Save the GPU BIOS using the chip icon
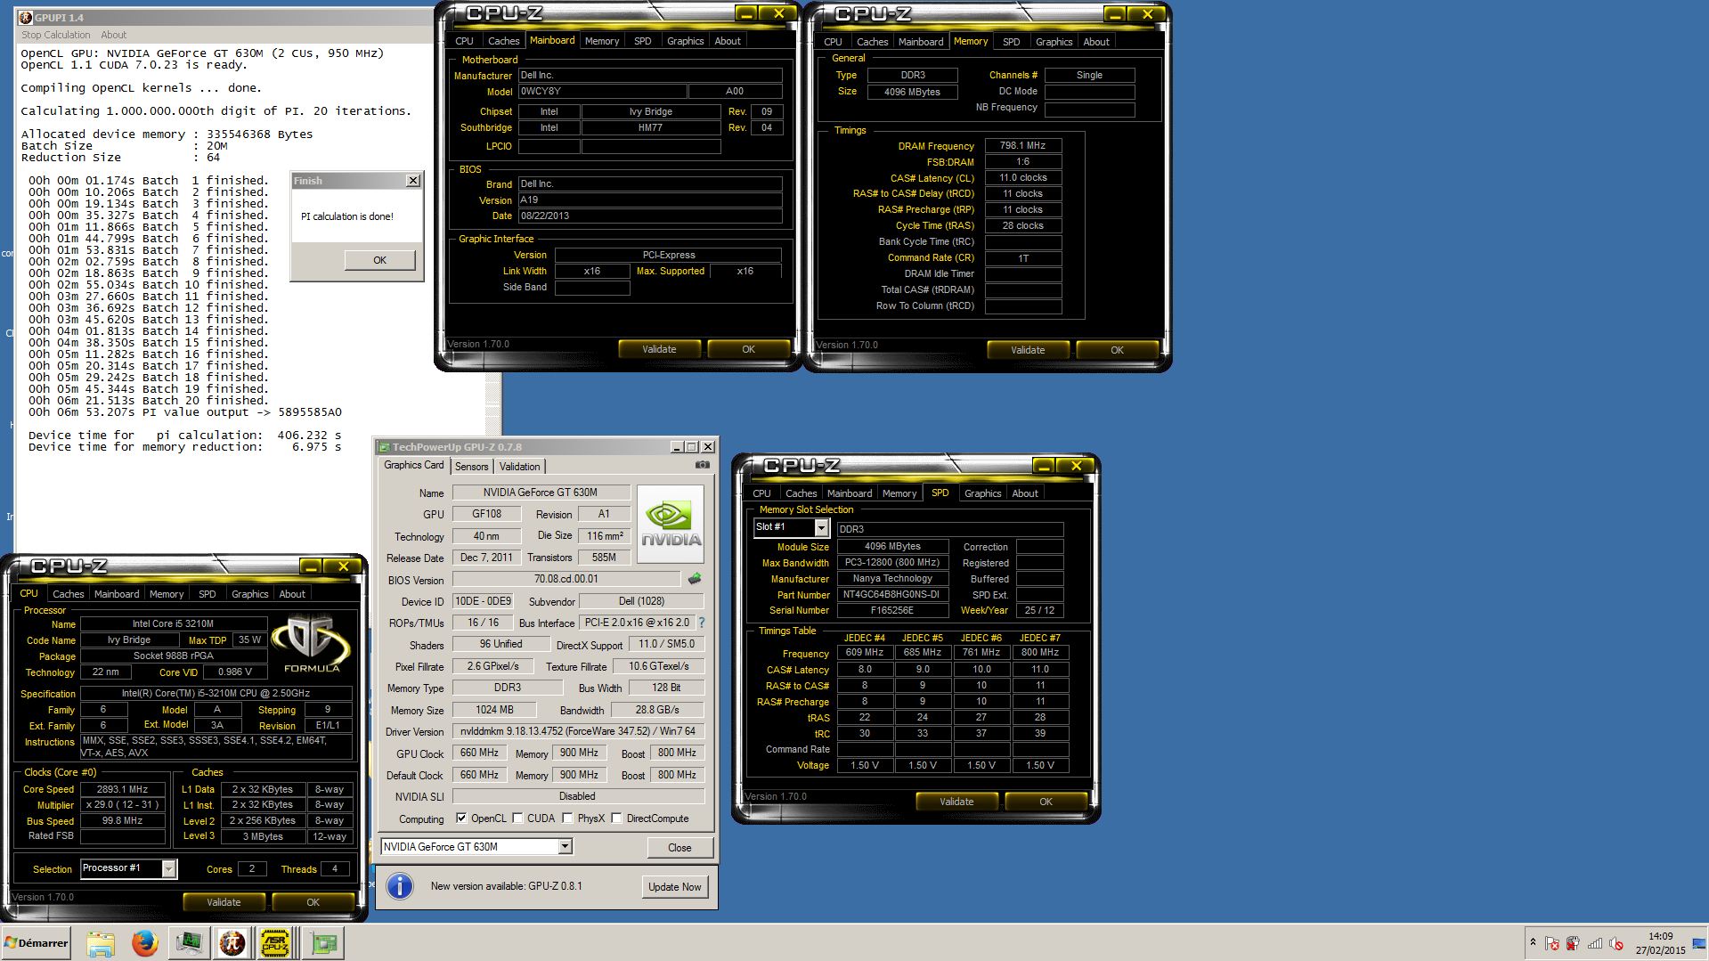Screen dimensions: 1709x961 tap(695, 579)
